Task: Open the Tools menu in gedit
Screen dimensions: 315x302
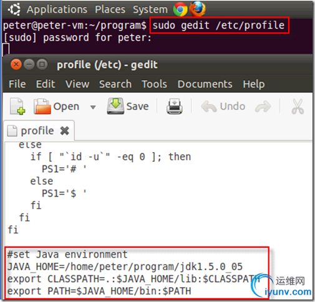Action: click(154, 84)
